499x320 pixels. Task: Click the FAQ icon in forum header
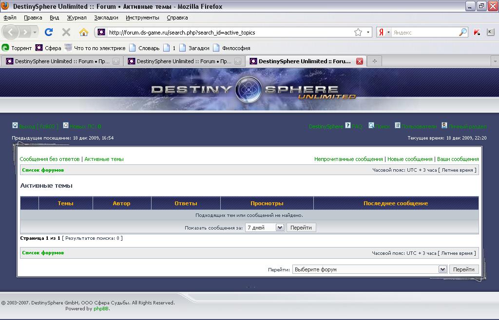[348, 125]
